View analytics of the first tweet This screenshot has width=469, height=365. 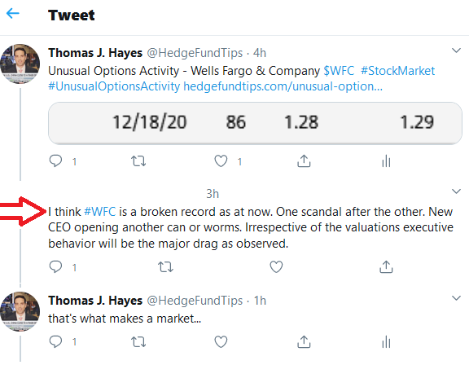tap(386, 161)
